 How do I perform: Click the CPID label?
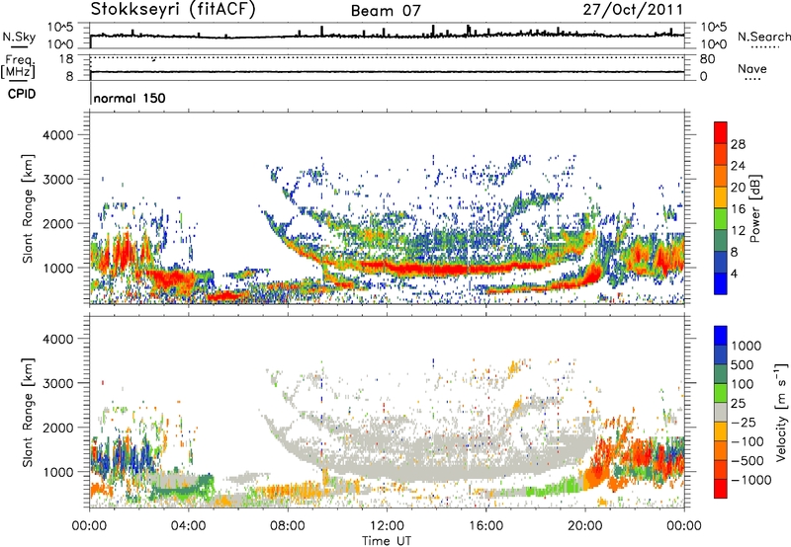(22, 94)
